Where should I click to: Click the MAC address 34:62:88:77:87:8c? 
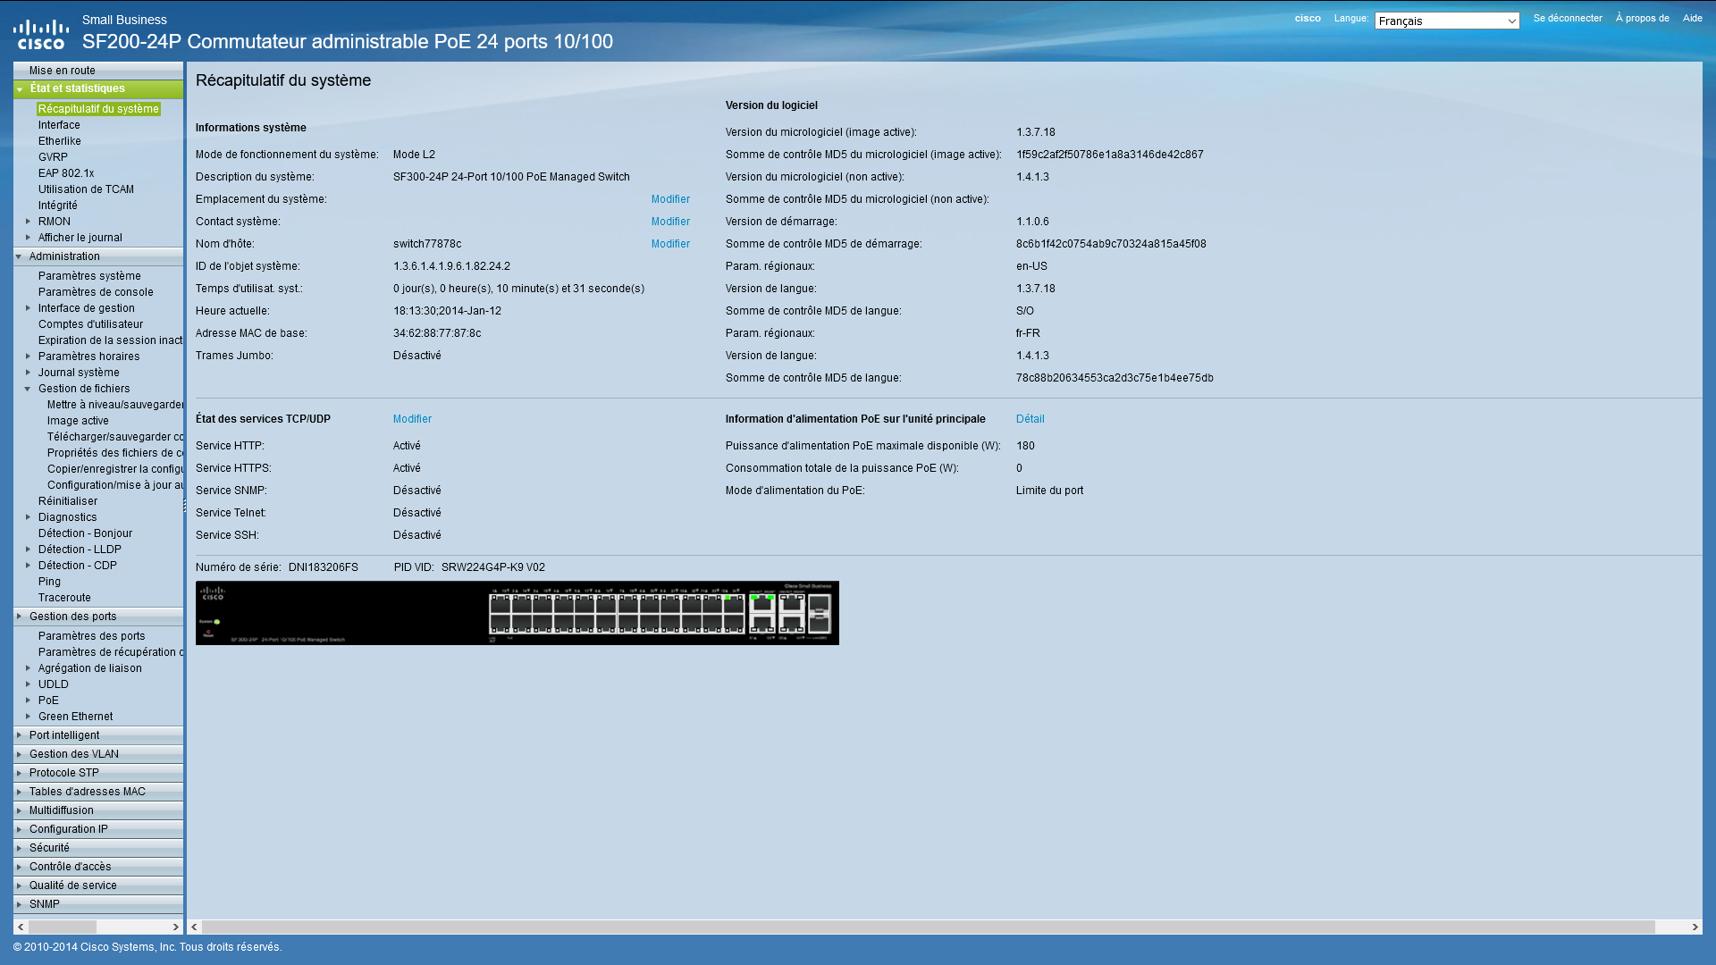click(437, 333)
